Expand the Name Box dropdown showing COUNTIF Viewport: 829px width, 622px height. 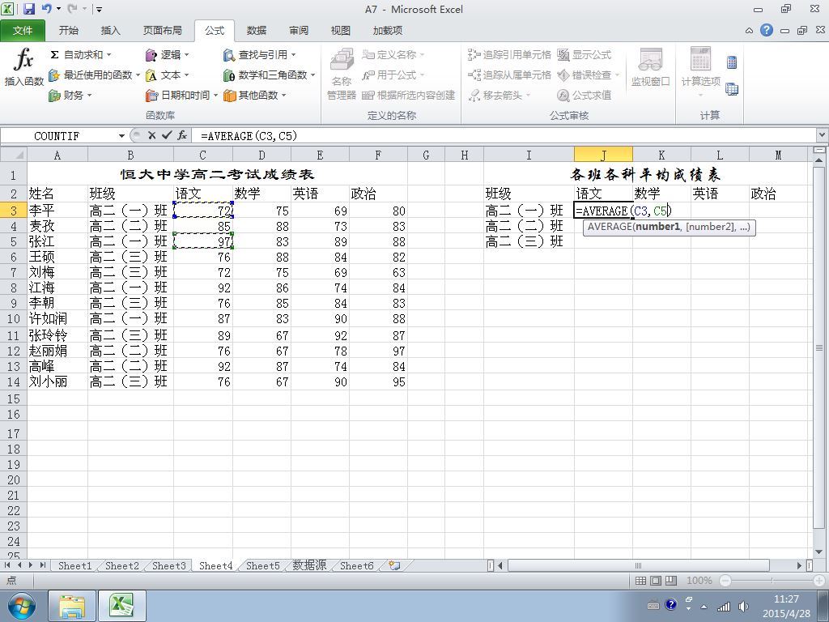pos(121,136)
